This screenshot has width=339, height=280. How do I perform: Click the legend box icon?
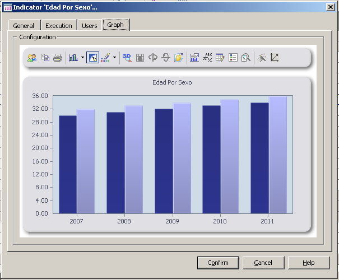233,58
